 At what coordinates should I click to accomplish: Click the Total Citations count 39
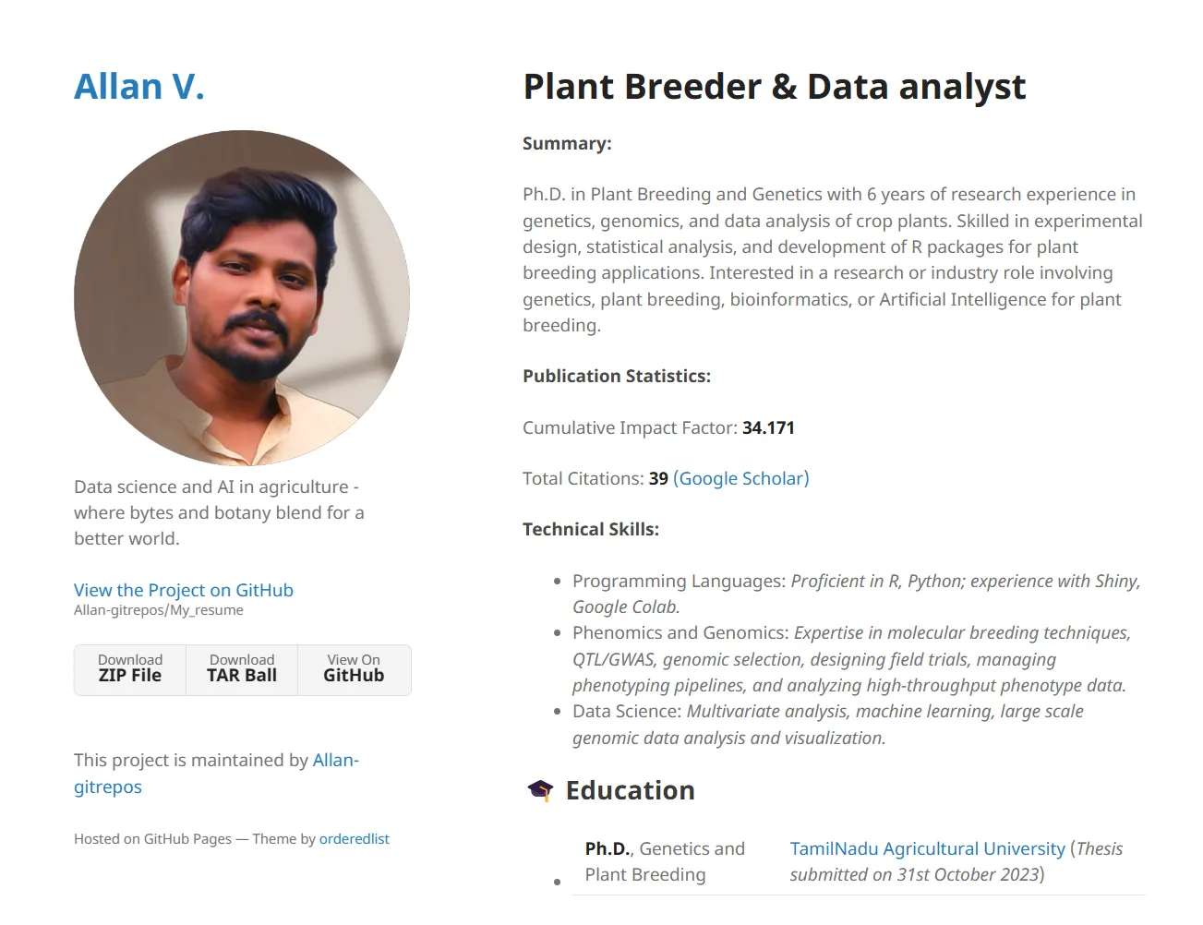[658, 478]
